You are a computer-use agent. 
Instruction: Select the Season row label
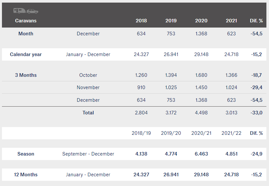26,154
